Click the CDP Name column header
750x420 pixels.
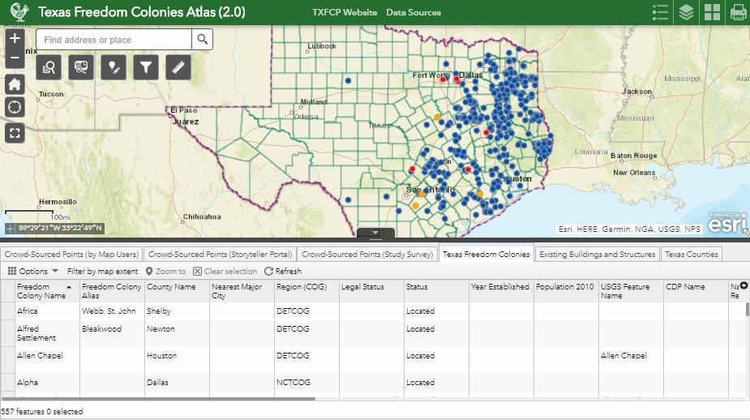pyautogui.click(x=696, y=291)
